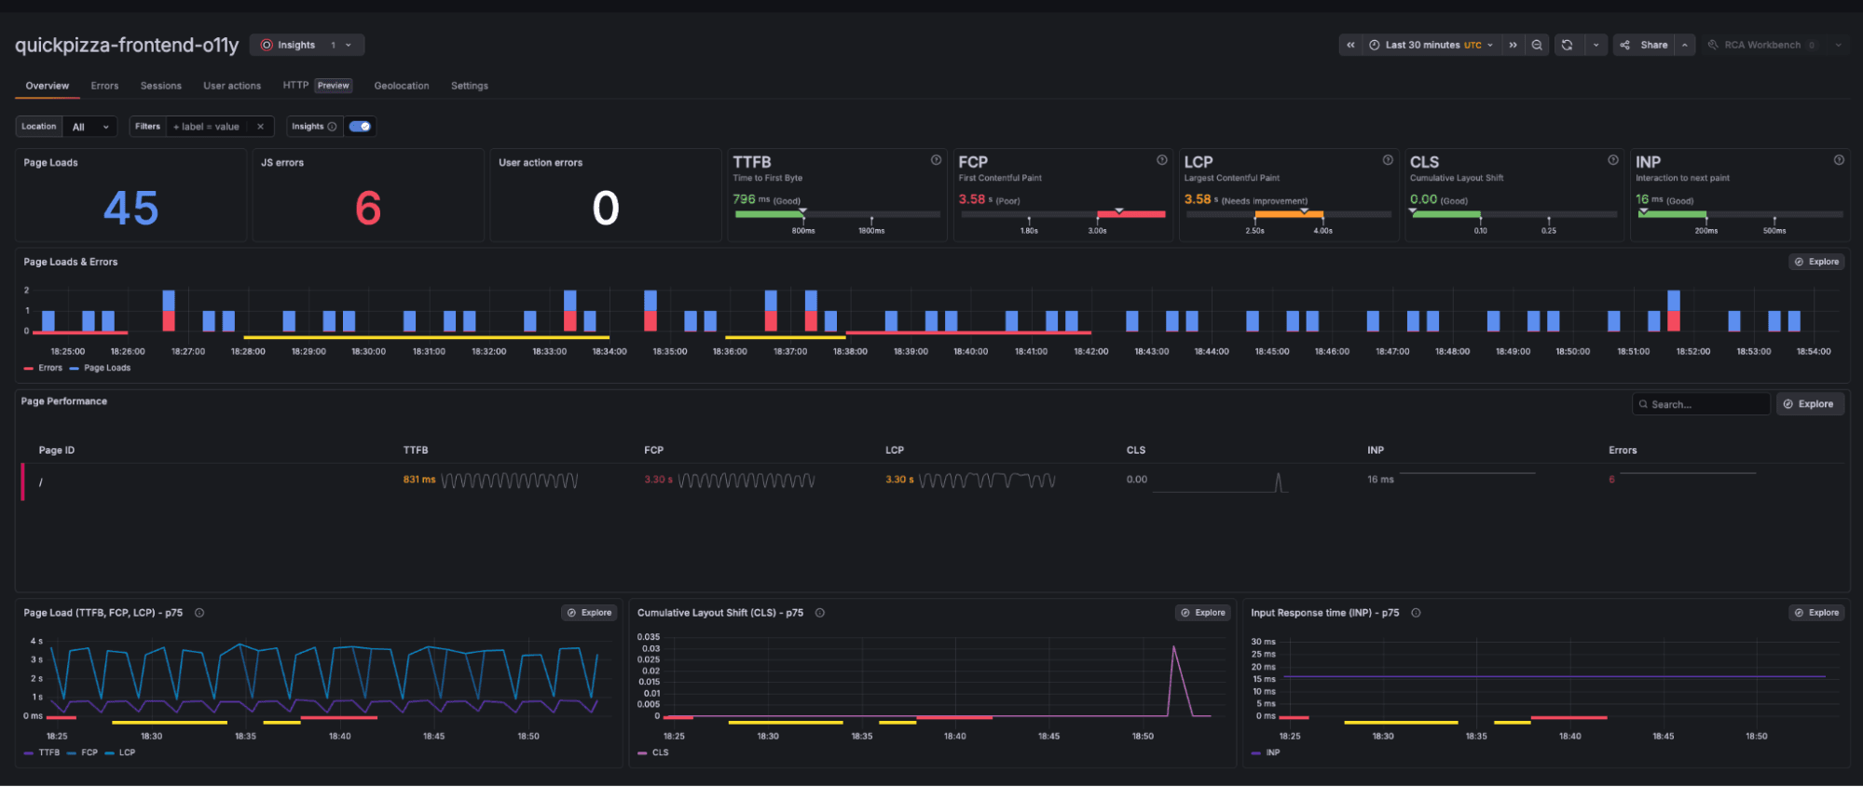Sort by the Errors column header
The height and width of the screenshot is (787, 1863).
point(1623,450)
